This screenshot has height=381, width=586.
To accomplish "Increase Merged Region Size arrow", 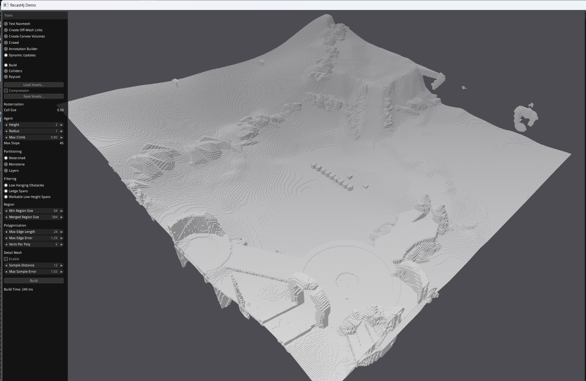I will (62, 217).
